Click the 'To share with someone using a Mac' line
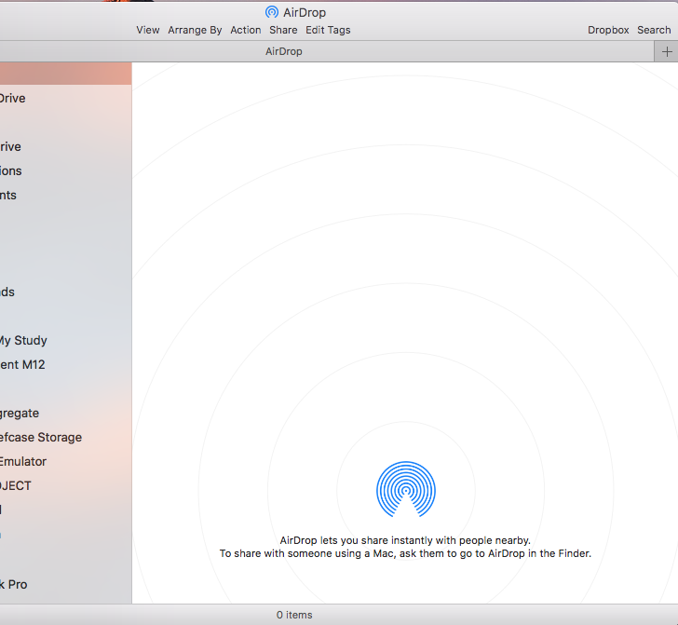678x625 pixels. pyautogui.click(x=405, y=553)
